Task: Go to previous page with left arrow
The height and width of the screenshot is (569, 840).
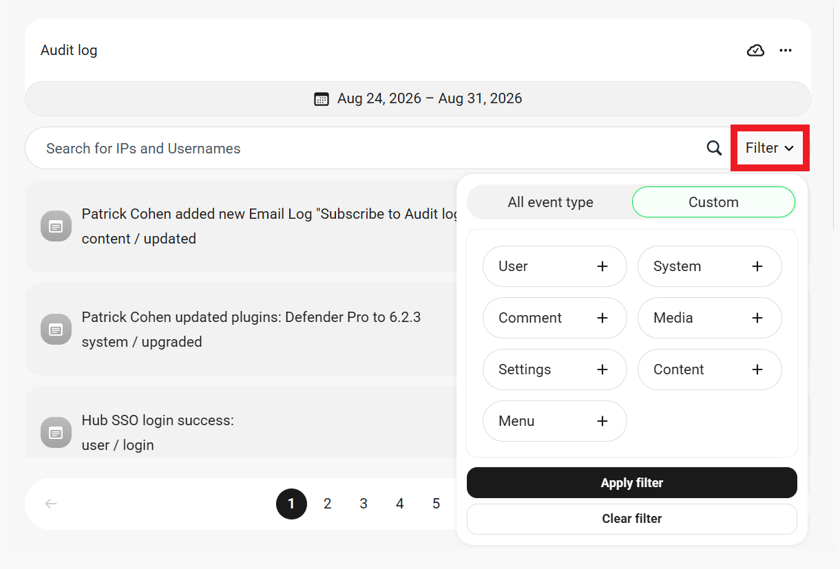Action: (51, 504)
